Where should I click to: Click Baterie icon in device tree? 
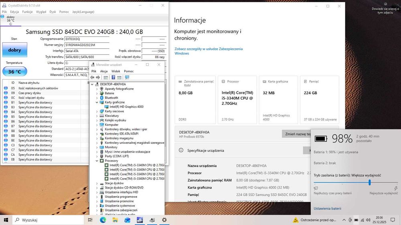[101, 93]
